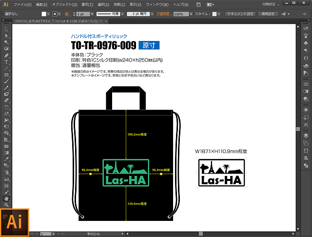Click the fill color swatch in control bar
Screen dimensions: 312x237
(x=43, y=15)
